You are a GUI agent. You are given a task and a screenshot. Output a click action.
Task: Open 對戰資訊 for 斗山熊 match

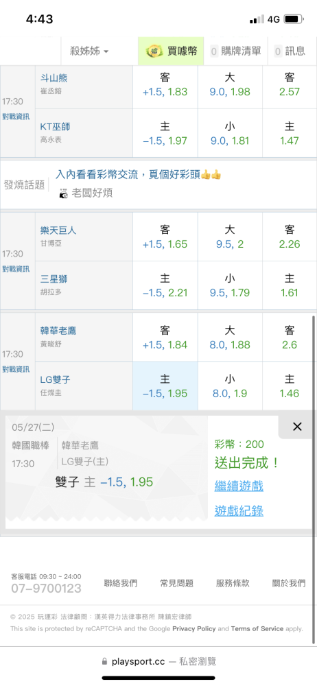pyautogui.click(x=16, y=117)
